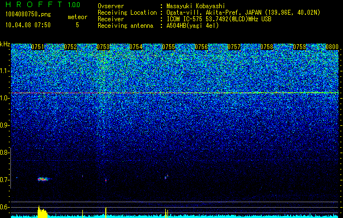The width and height of the screenshot is (343, 218).
Task: Click the 'meteor' count label
Action: pyautogui.click(x=77, y=17)
